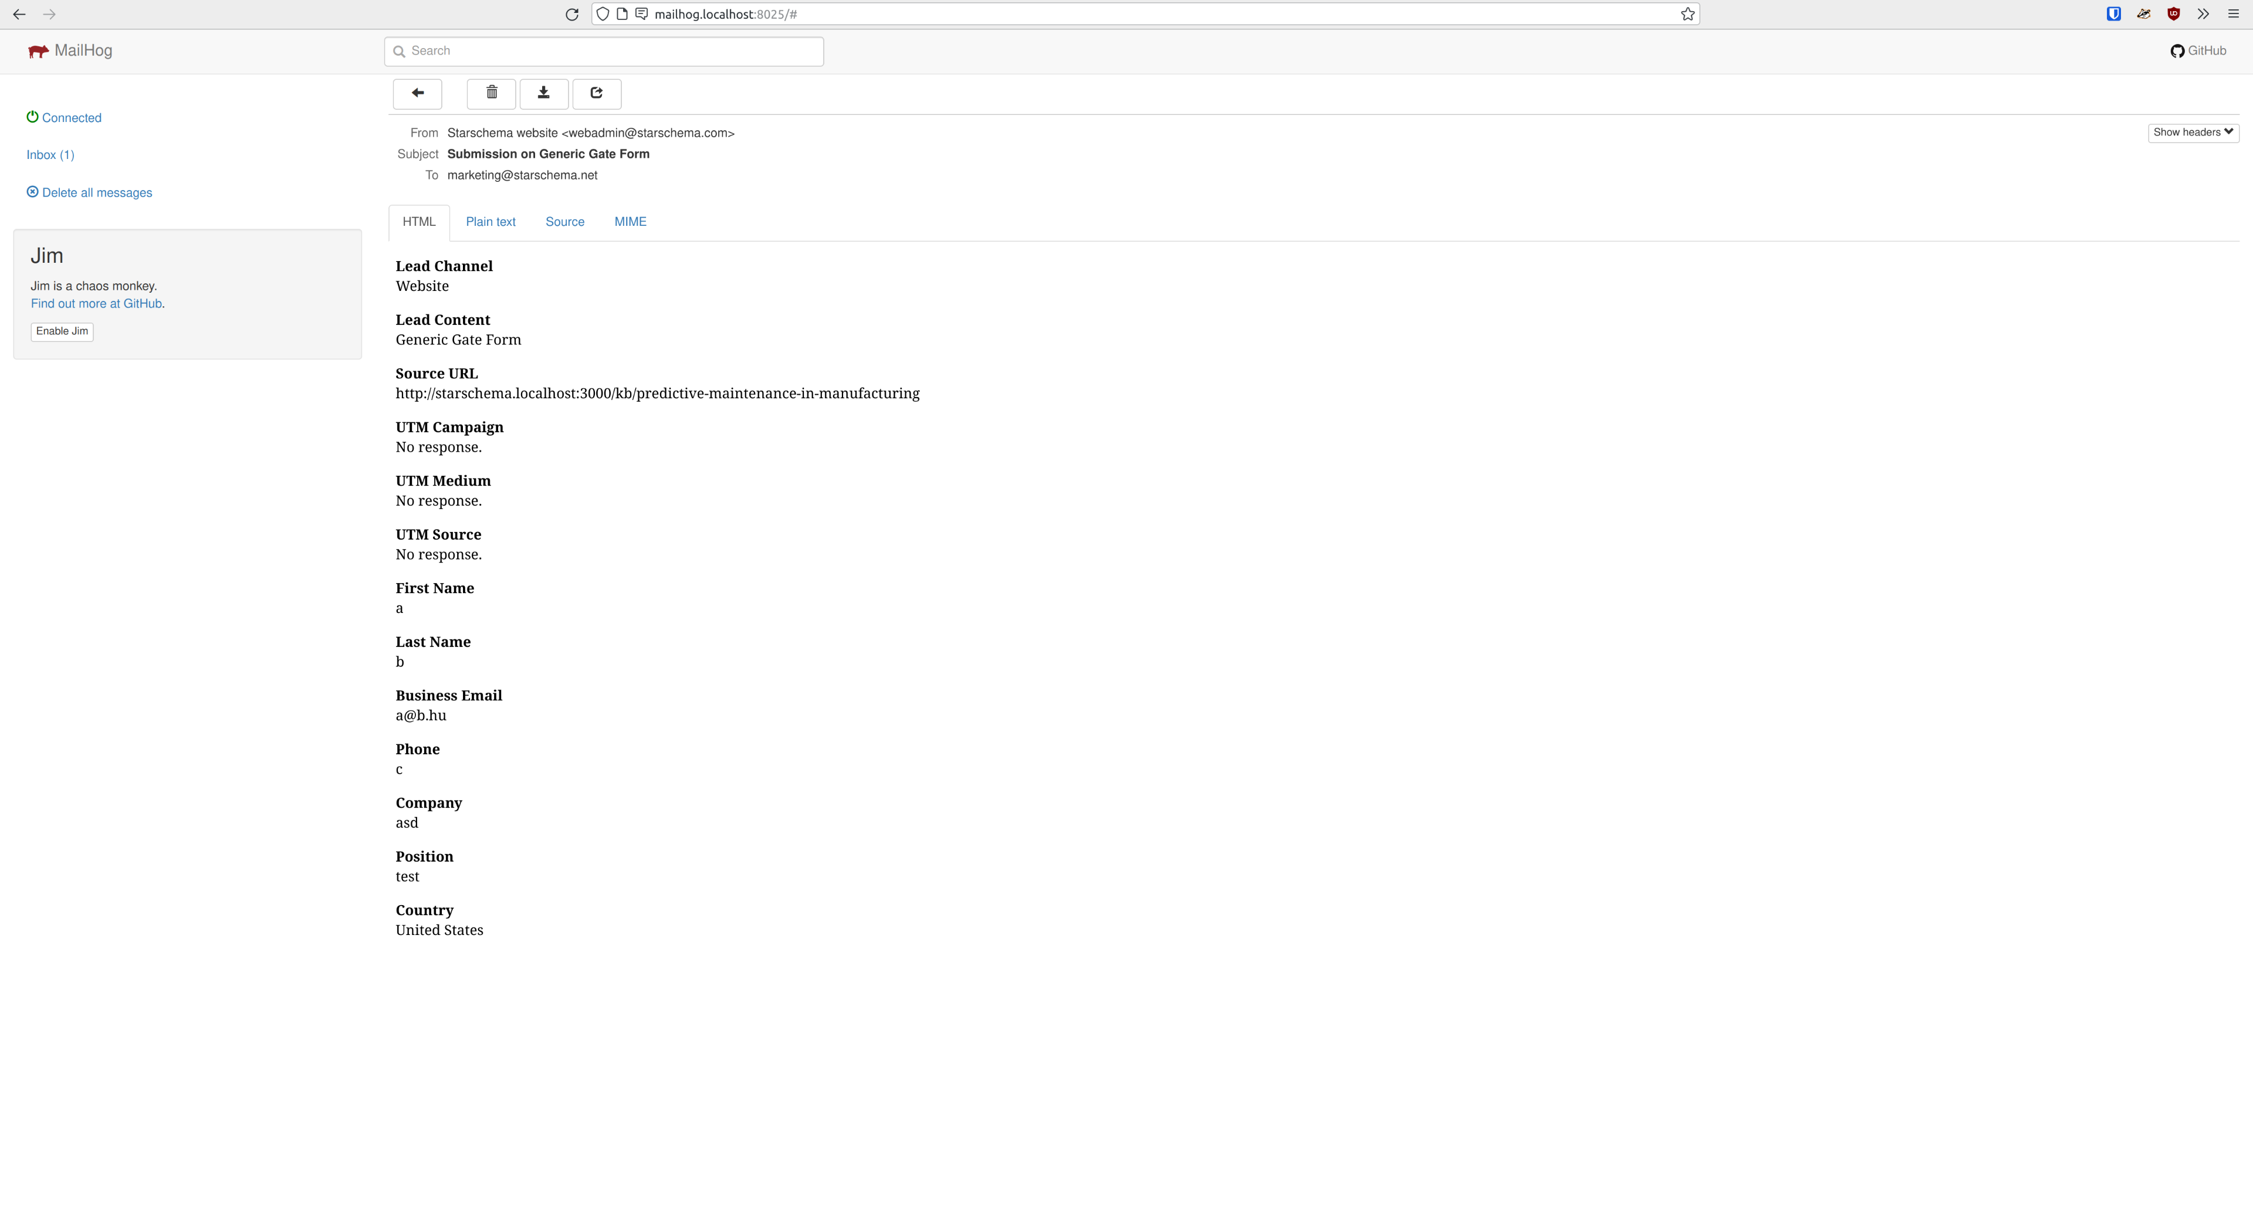The height and width of the screenshot is (1206, 2253).
Task: Download the message using the download icon
Action: tap(544, 94)
